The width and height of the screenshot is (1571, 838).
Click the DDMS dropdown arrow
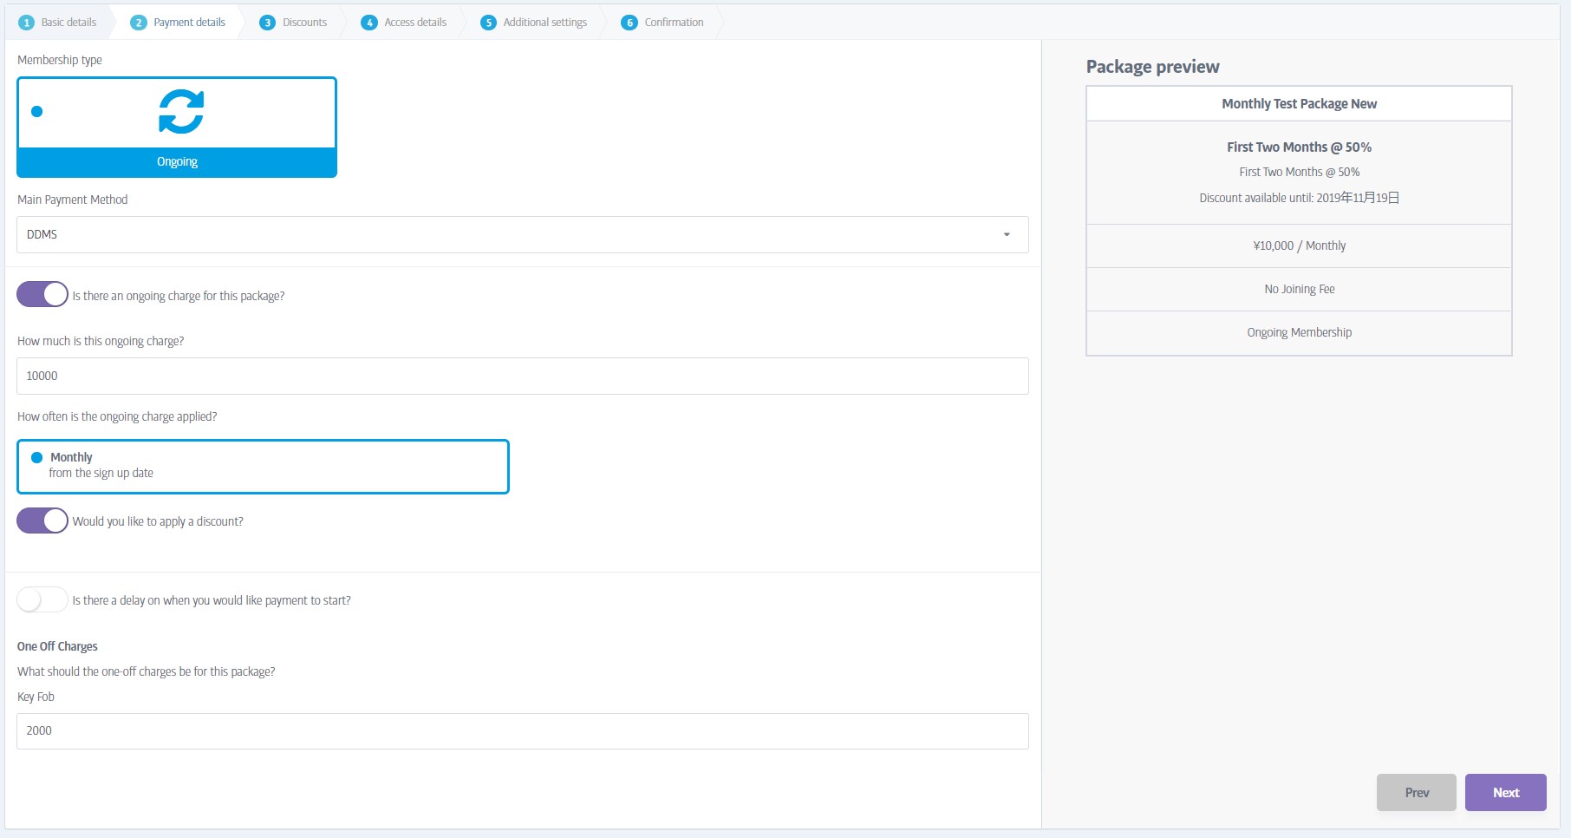(x=1007, y=235)
